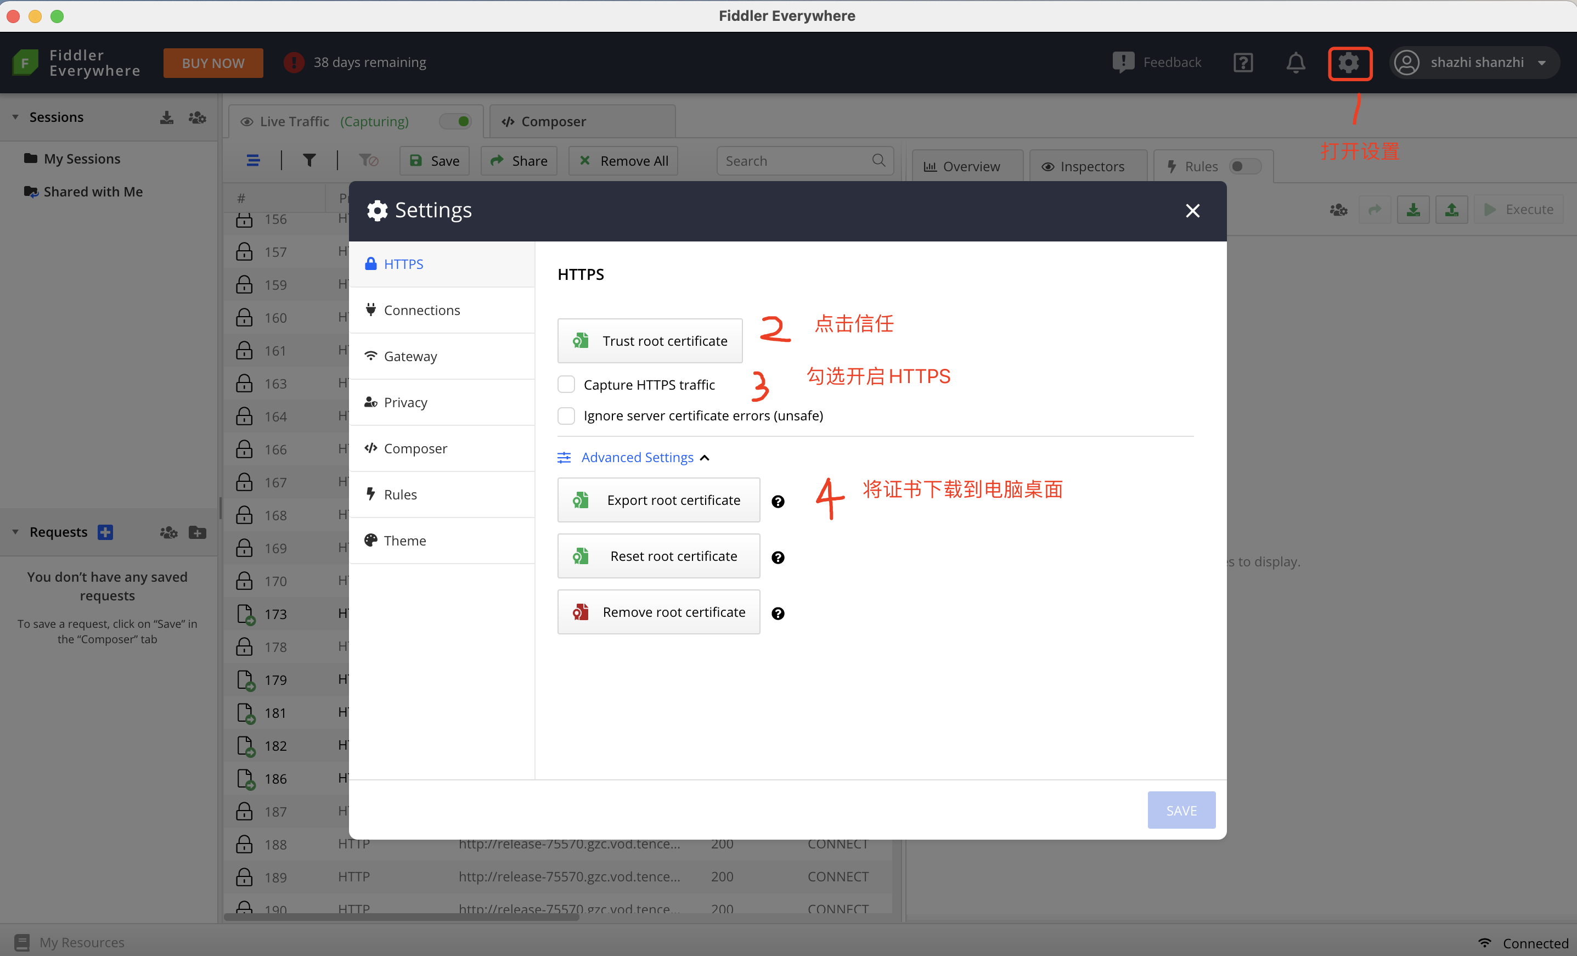Screen dimensions: 1577x956
Task: Open the Connections settings section
Action: (x=422, y=310)
